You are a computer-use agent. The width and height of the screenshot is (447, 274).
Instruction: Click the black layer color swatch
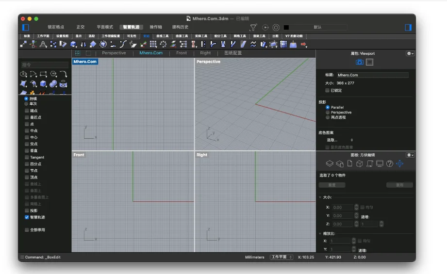[x=286, y=27]
